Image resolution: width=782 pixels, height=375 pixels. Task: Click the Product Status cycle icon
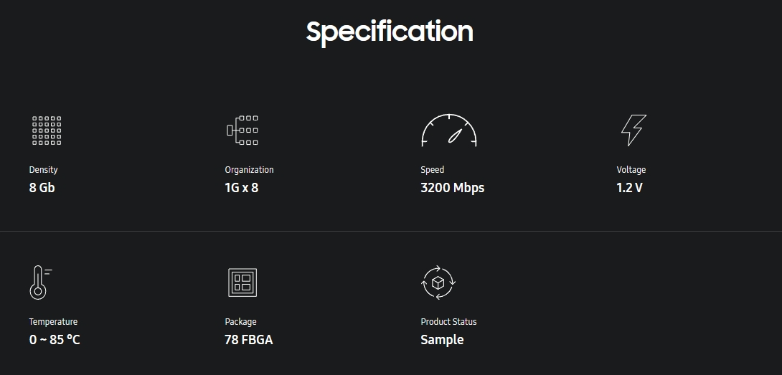coord(438,283)
